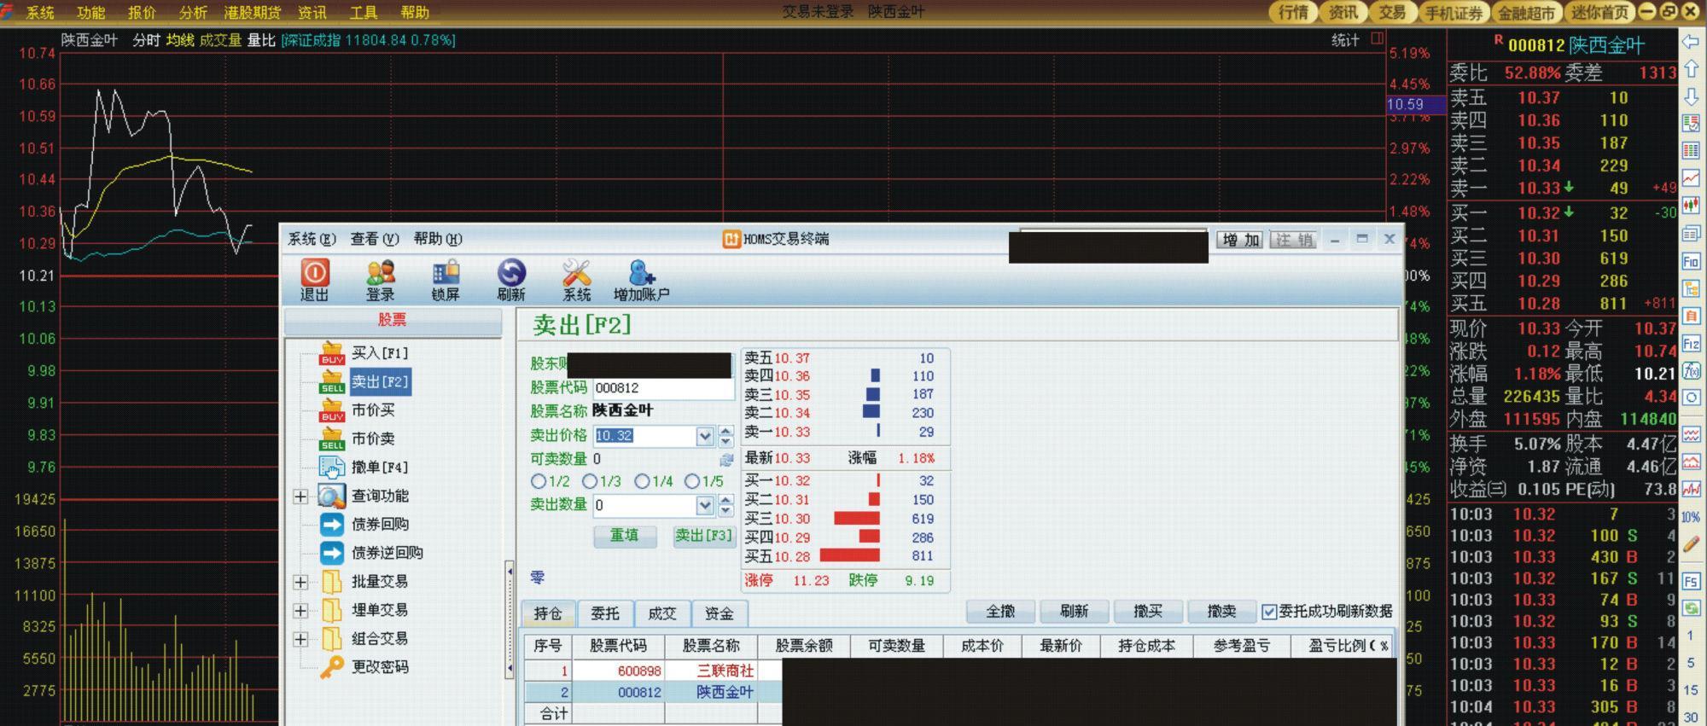Click the pencil drawing tool icon

point(1690,544)
